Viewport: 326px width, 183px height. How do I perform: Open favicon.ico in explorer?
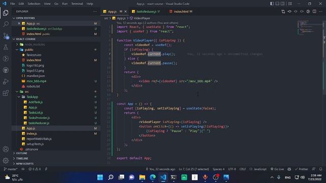coord(34,55)
